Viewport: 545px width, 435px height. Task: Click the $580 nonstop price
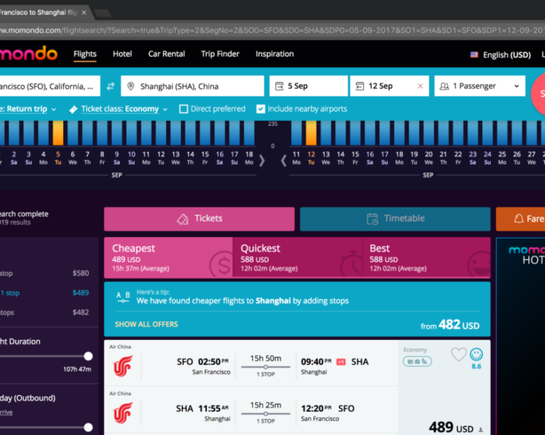80,274
